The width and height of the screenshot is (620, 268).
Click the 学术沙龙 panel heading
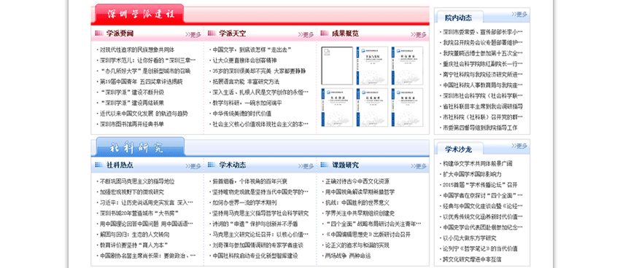pyautogui.click(x=458, y=149)
